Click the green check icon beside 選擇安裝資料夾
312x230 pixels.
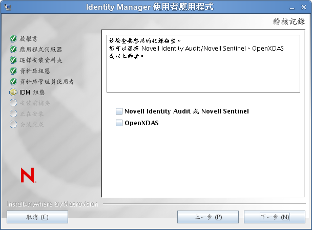13,60
